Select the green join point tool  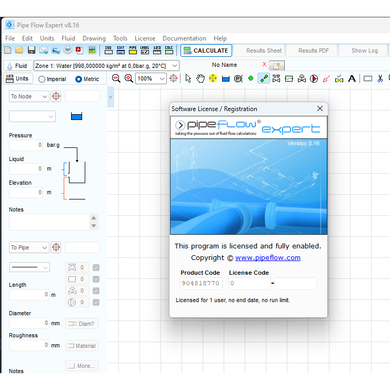click(251, 78)
